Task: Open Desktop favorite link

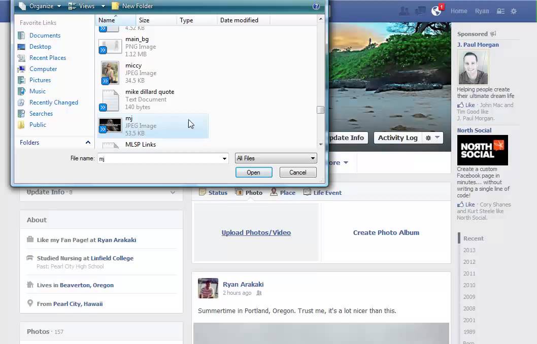Action: coord(40,47)
